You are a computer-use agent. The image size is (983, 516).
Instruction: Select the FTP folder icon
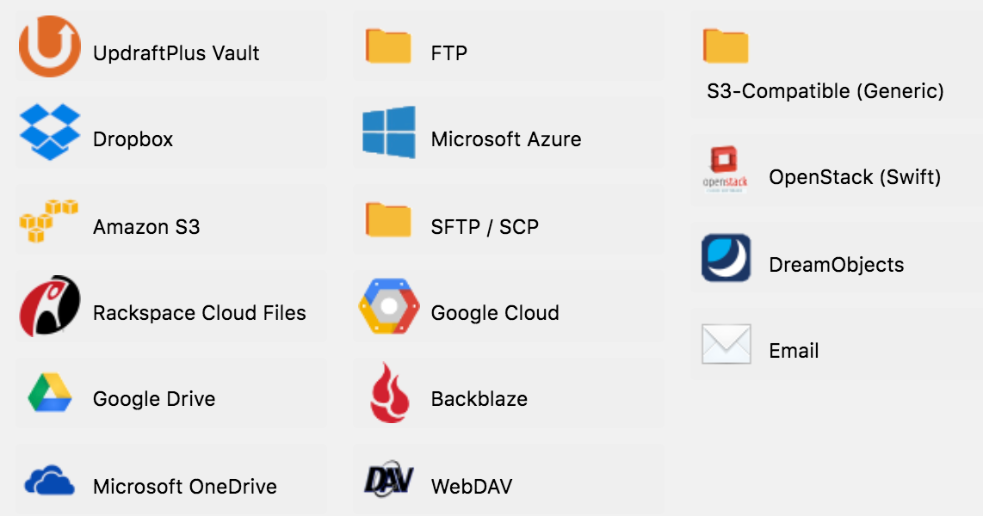(x=388, y=46)
